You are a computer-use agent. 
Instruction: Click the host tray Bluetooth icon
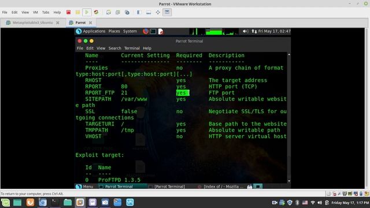click(297, 203)
